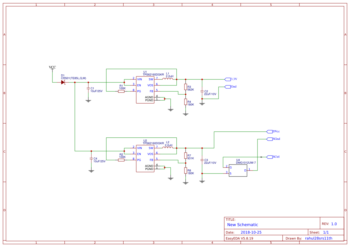
Task: Click ground symbol below capacitor C1
Action: [88, 101]
